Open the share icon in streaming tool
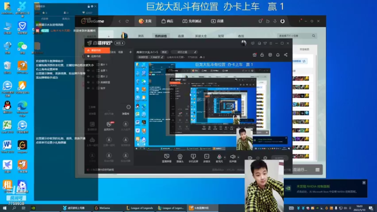Viewport: 377px width, 212px height. [x=286, y=55]
